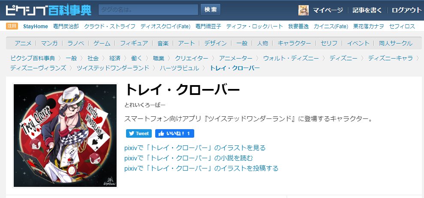Screen dimensions: 424x198
Task: Focus the tag name search field
Action: pos(148,10)
